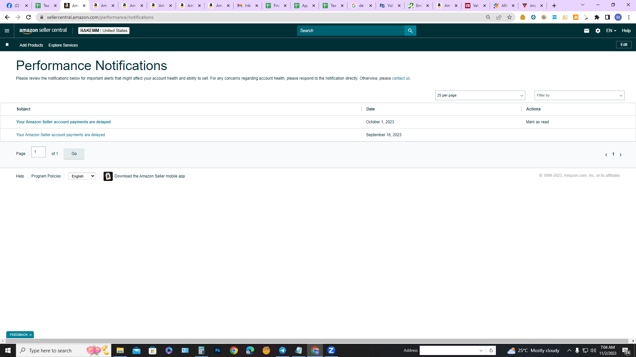Open the Chrome tab search chevron
Image resolution: width=636 pixels, height=357 pixels.
[583, 5]
